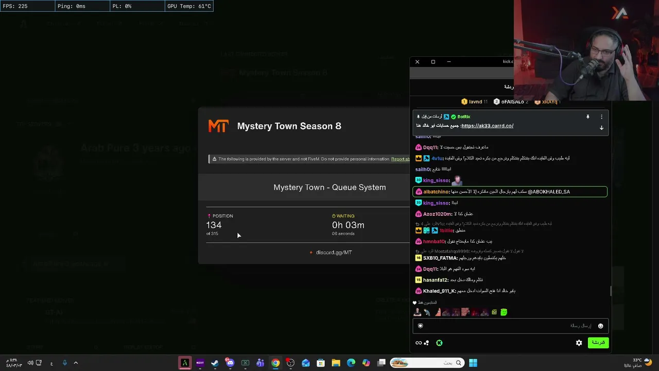Launch Microsoft Edge from the taskbar
Viewport: 659px width, 371px height.
coord(351,363)
